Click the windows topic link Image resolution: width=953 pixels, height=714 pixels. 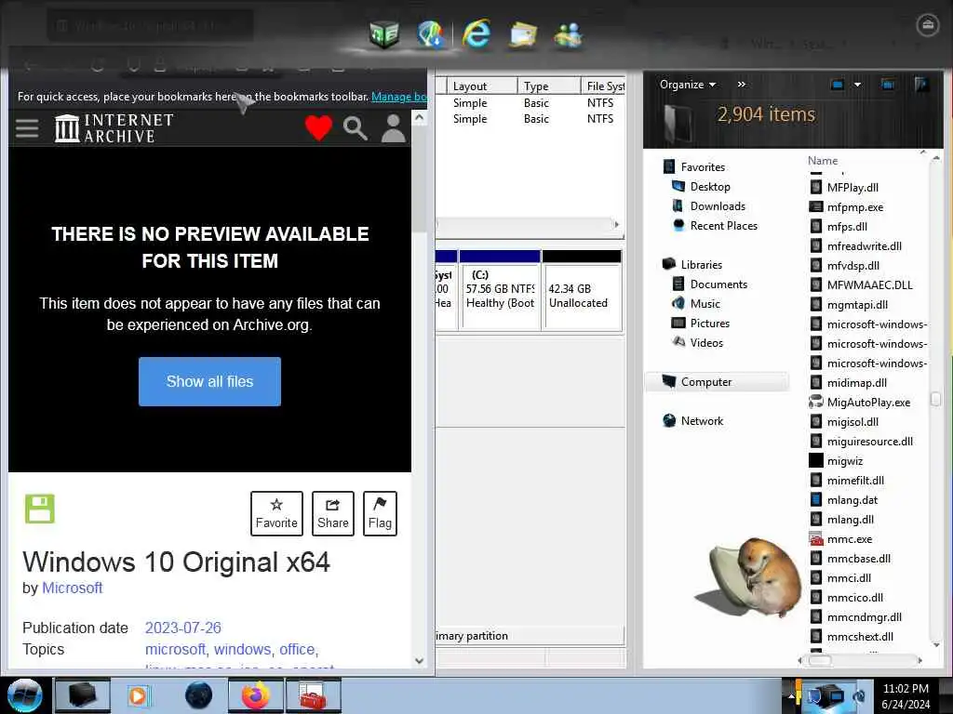[244, 649]
